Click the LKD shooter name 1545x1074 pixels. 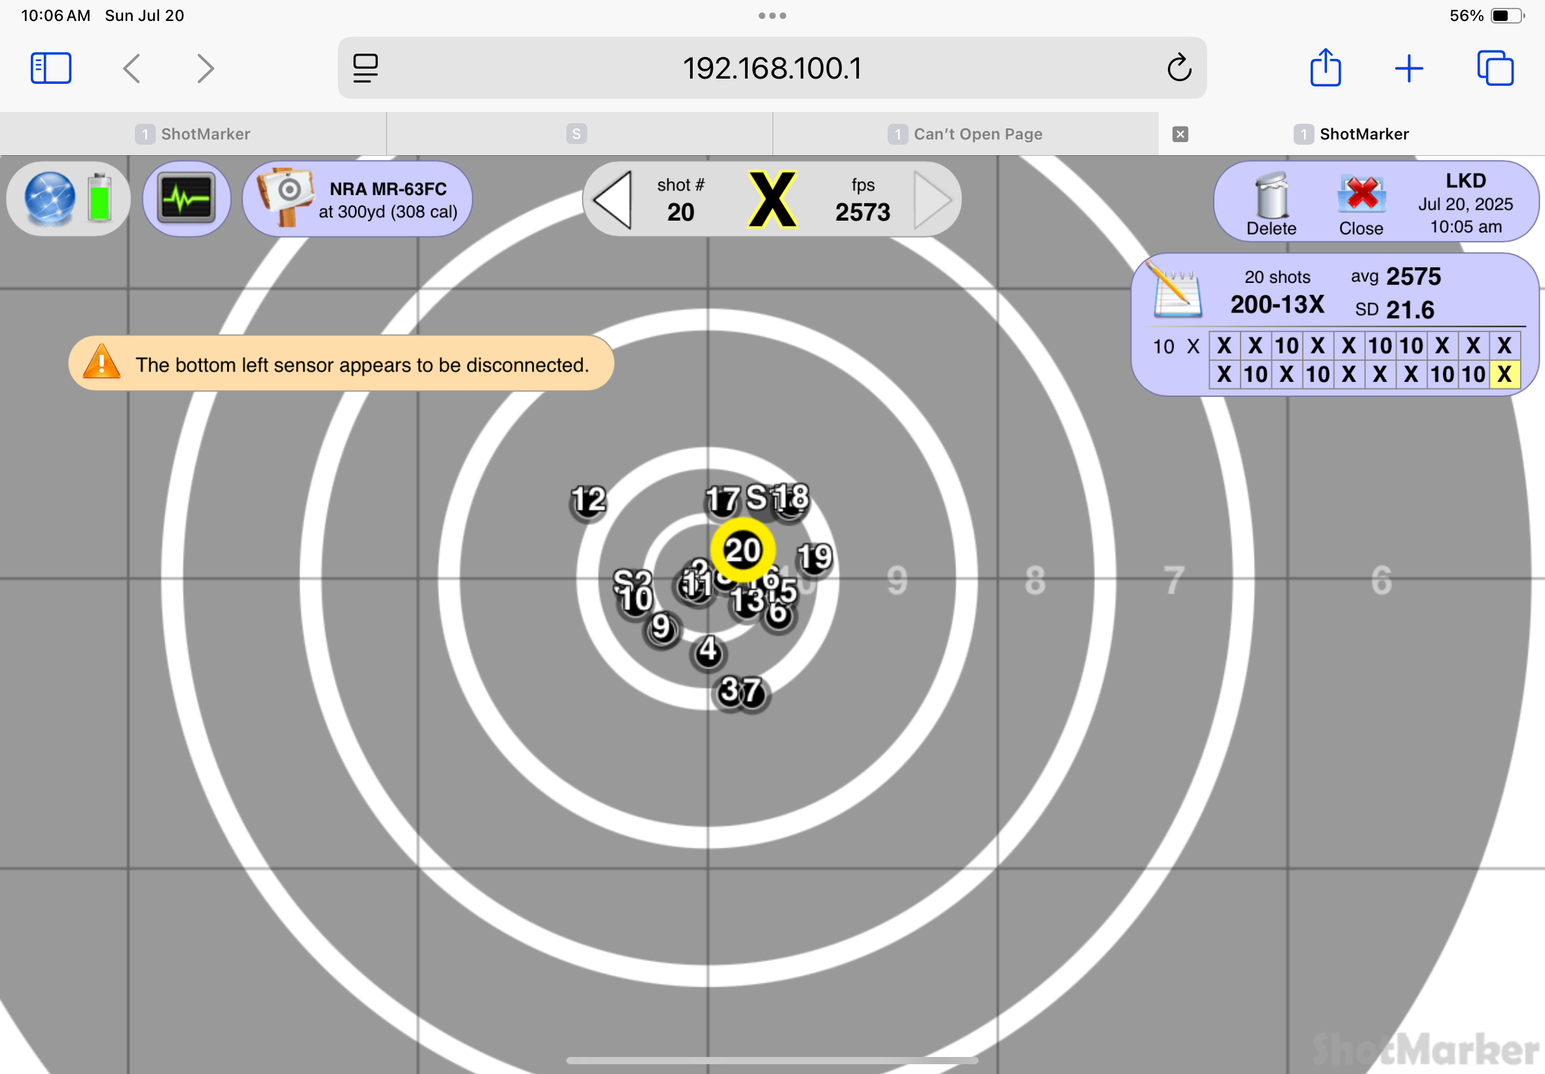point(1466,180)
